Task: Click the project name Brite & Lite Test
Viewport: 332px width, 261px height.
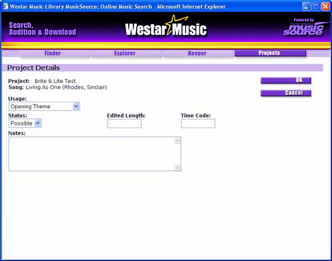Action: pyautogui.click(x=55, y=81)
